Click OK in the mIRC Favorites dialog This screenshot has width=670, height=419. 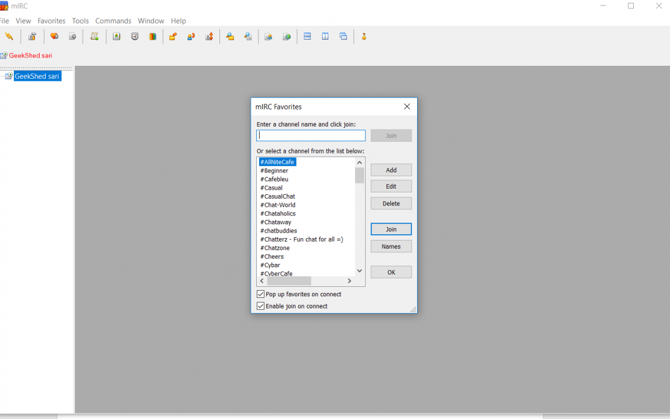click(x=391, y=272)
